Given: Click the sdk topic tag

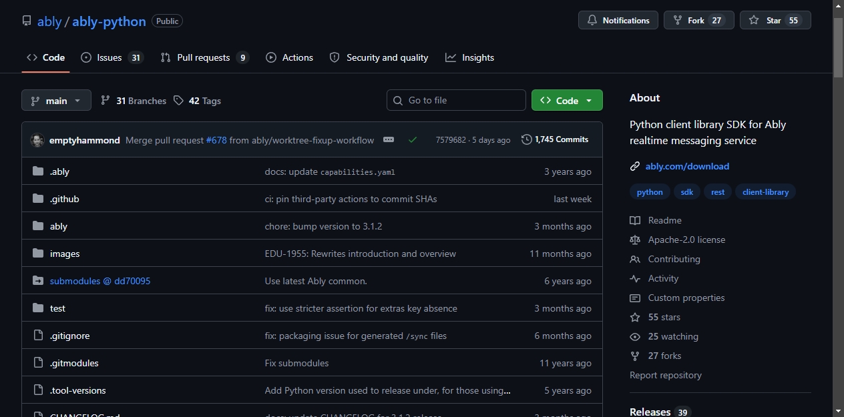Looking at the screenshot, I should 687,192.
